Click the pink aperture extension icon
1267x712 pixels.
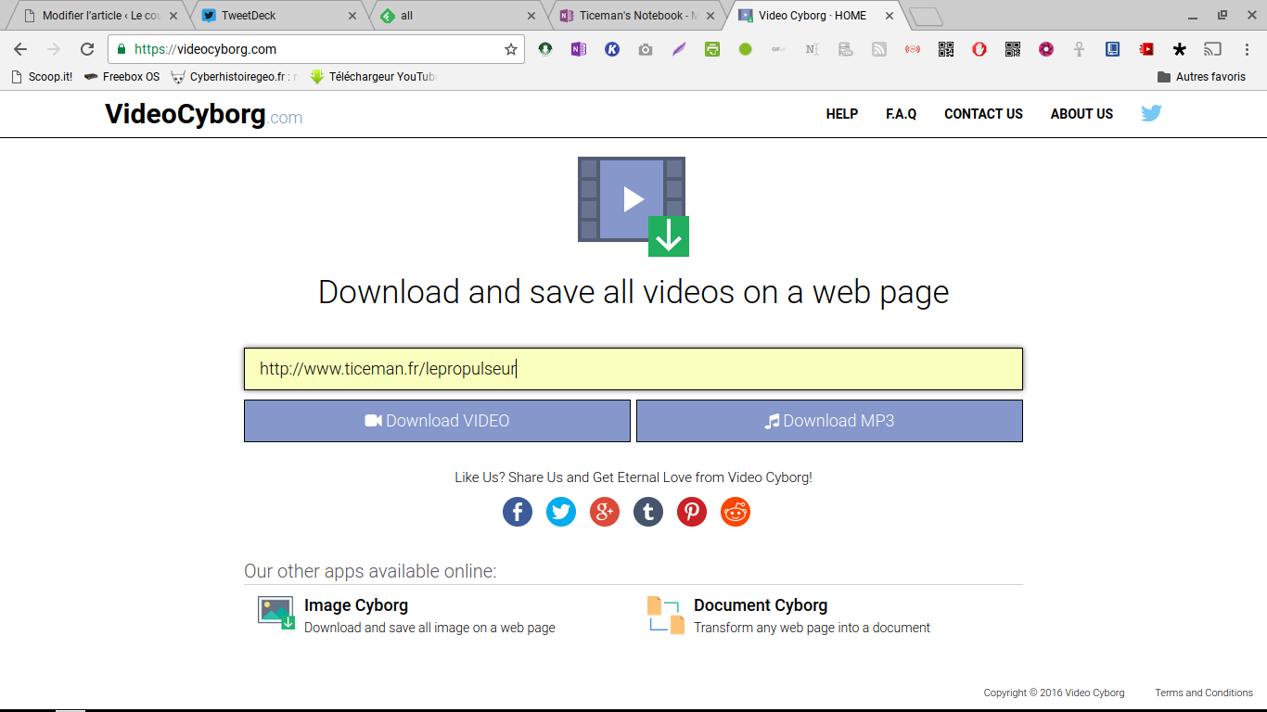coord(1046,49)
